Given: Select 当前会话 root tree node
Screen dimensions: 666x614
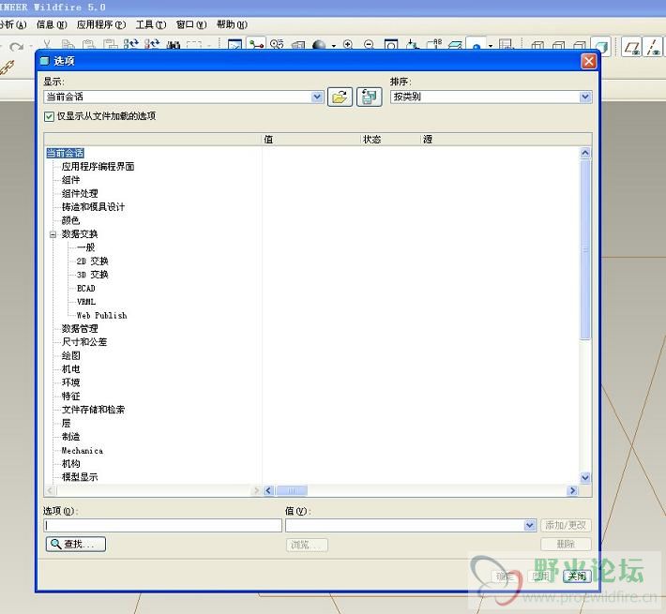Looking at the screenshot, I should [65, 153].
